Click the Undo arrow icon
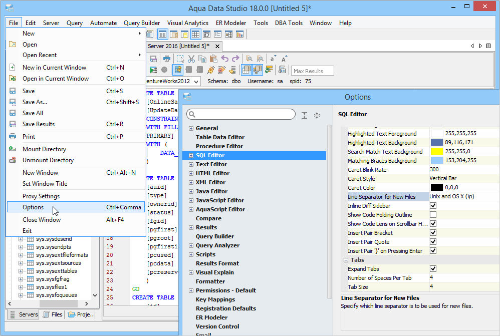The width and height of the screenshot is (500, 336). (x=224, y=59)
